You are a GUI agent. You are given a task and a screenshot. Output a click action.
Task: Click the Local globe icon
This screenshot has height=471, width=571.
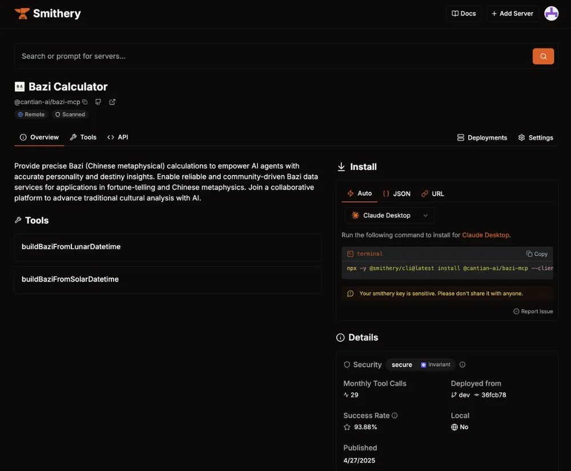(454, 427)
